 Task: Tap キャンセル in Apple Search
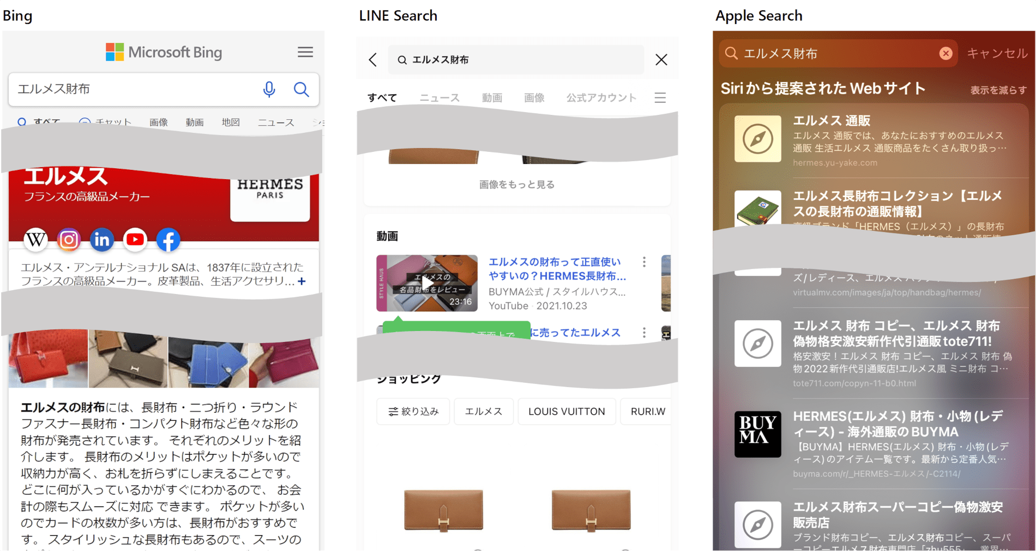pyautogui.click(x=997, y=53)
